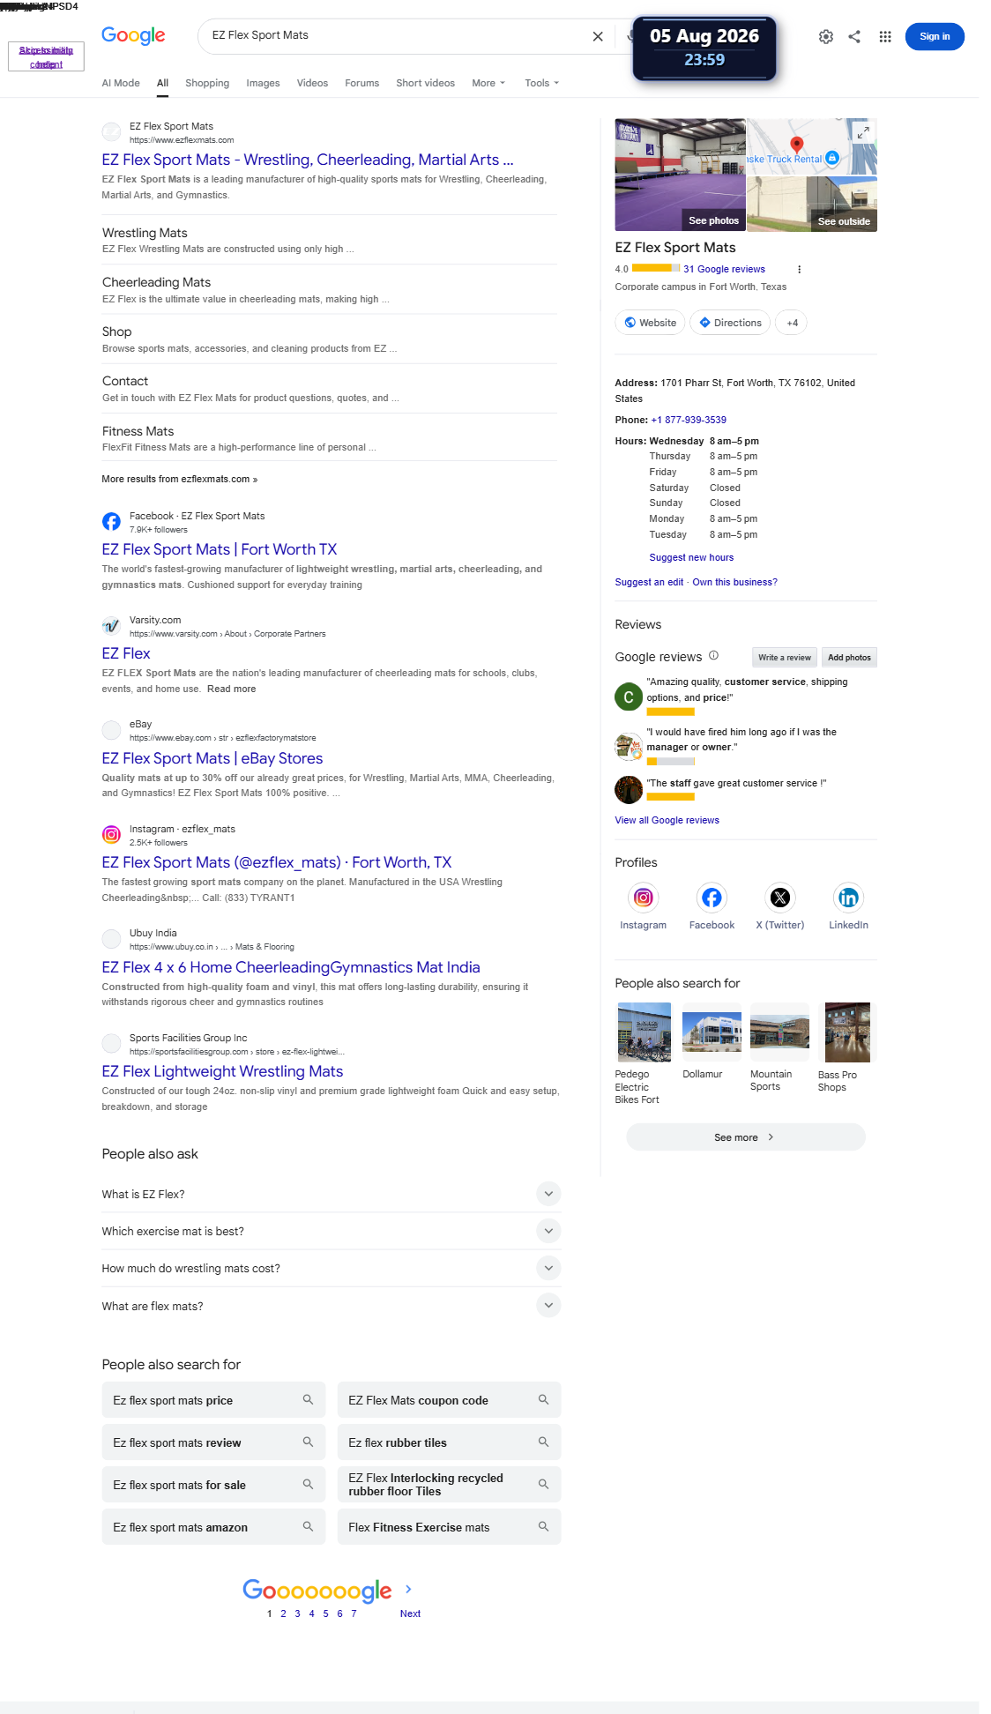991x1714 pixels.
Task: Click green C reviewer avatar
Action: pyautogui.click(x=629, y=697)
